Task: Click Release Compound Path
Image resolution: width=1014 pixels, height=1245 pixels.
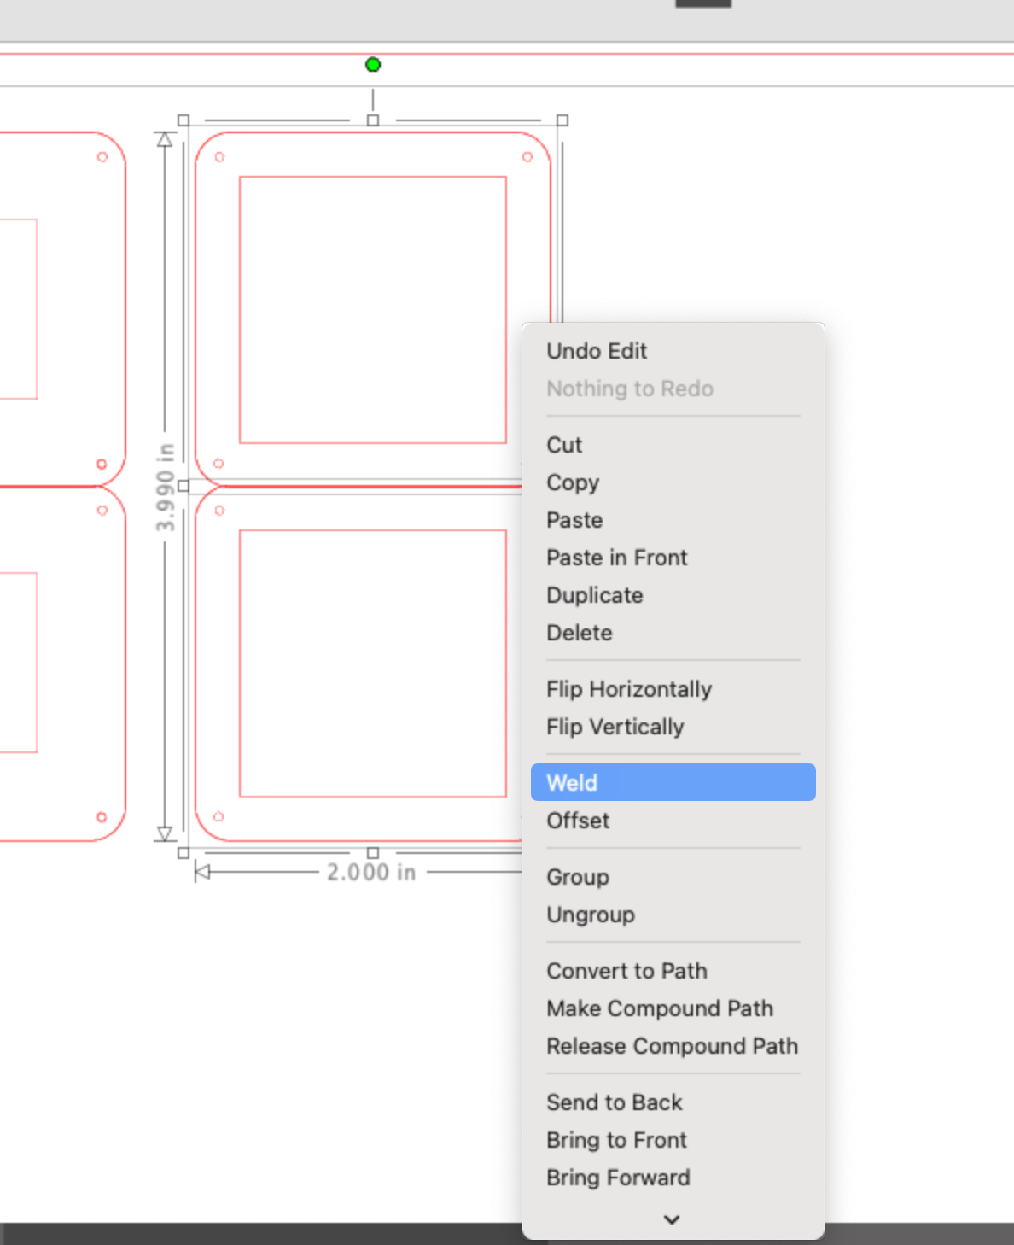Action: click(672, 1046)
